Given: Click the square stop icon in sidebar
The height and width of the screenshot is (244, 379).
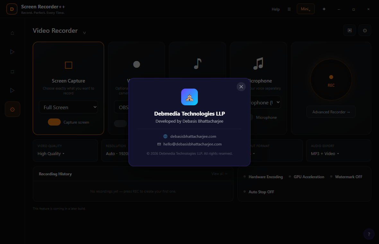Looking at the screenshot, I should coord(12,72).
